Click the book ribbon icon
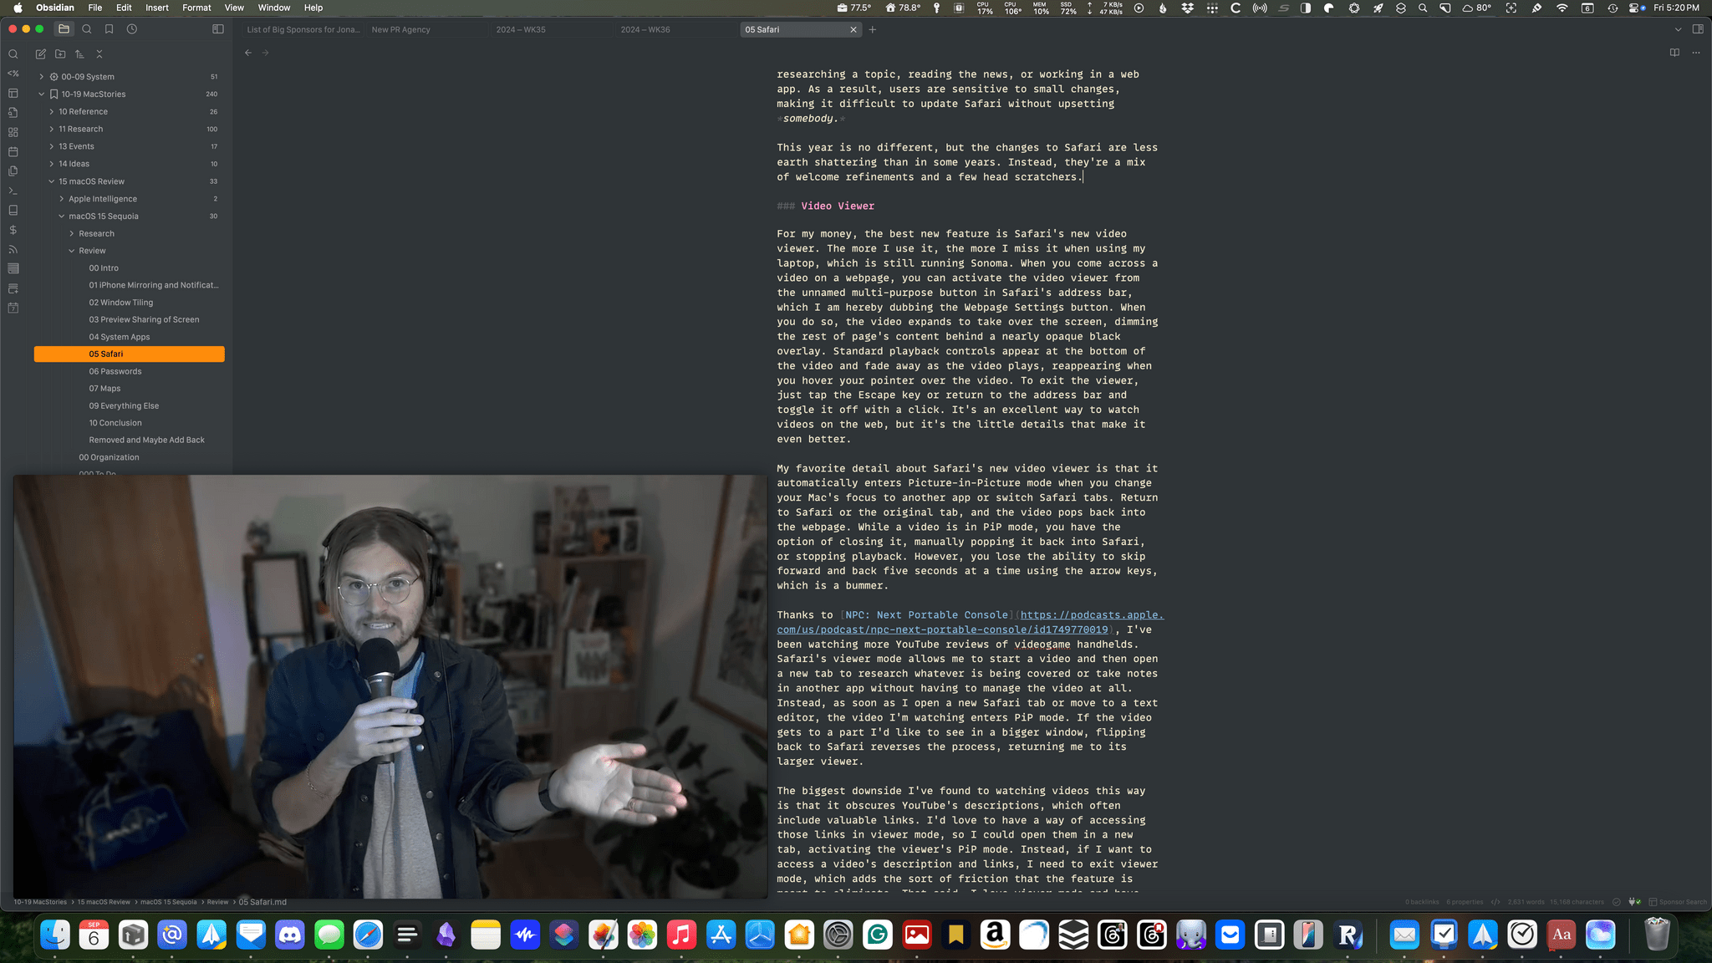 click(x=13, y=211)
